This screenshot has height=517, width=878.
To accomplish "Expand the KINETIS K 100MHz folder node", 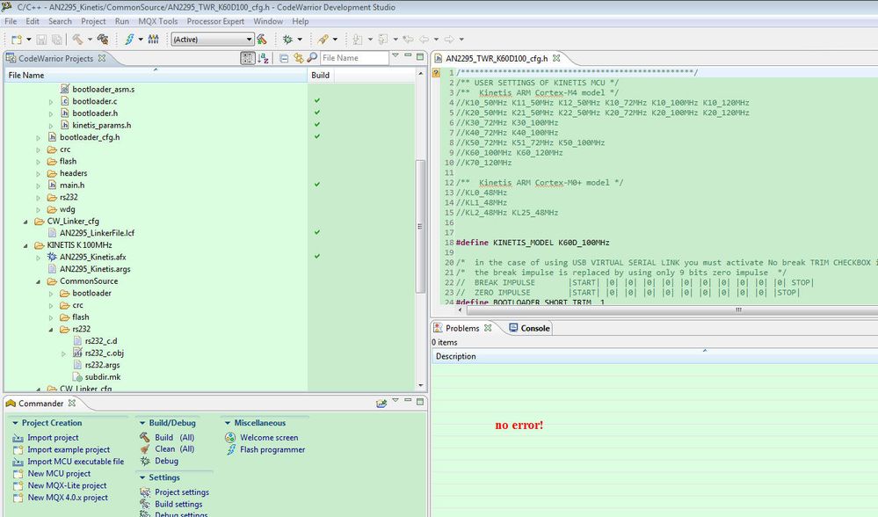I will pos(25,244).
